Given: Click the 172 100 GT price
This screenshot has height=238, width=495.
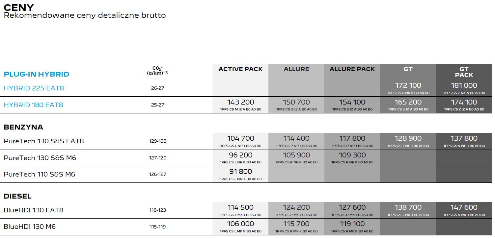Looking at the screenshot, I should point(408,85).
